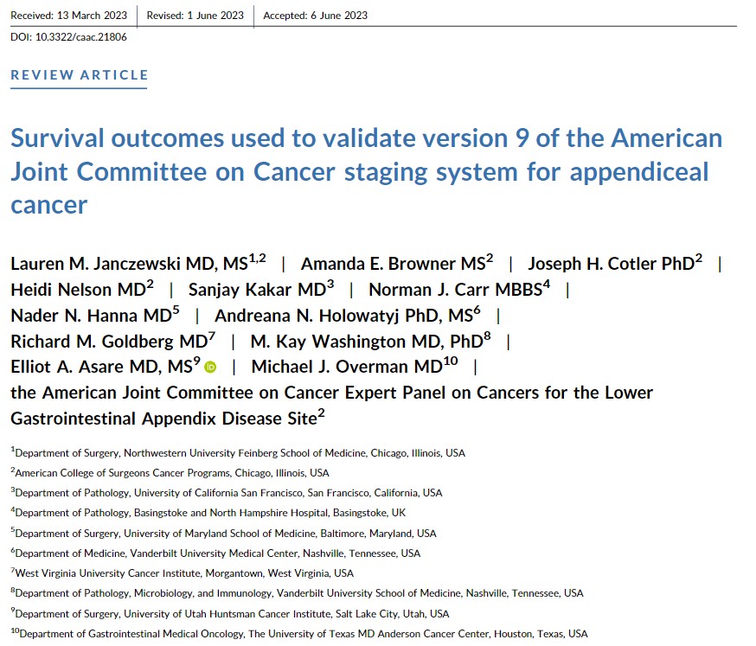The height and width of the screenshot is (646, 756).
Task: Open the ORCID icon beside Elliot A. Asare
Action: (210, 368)
